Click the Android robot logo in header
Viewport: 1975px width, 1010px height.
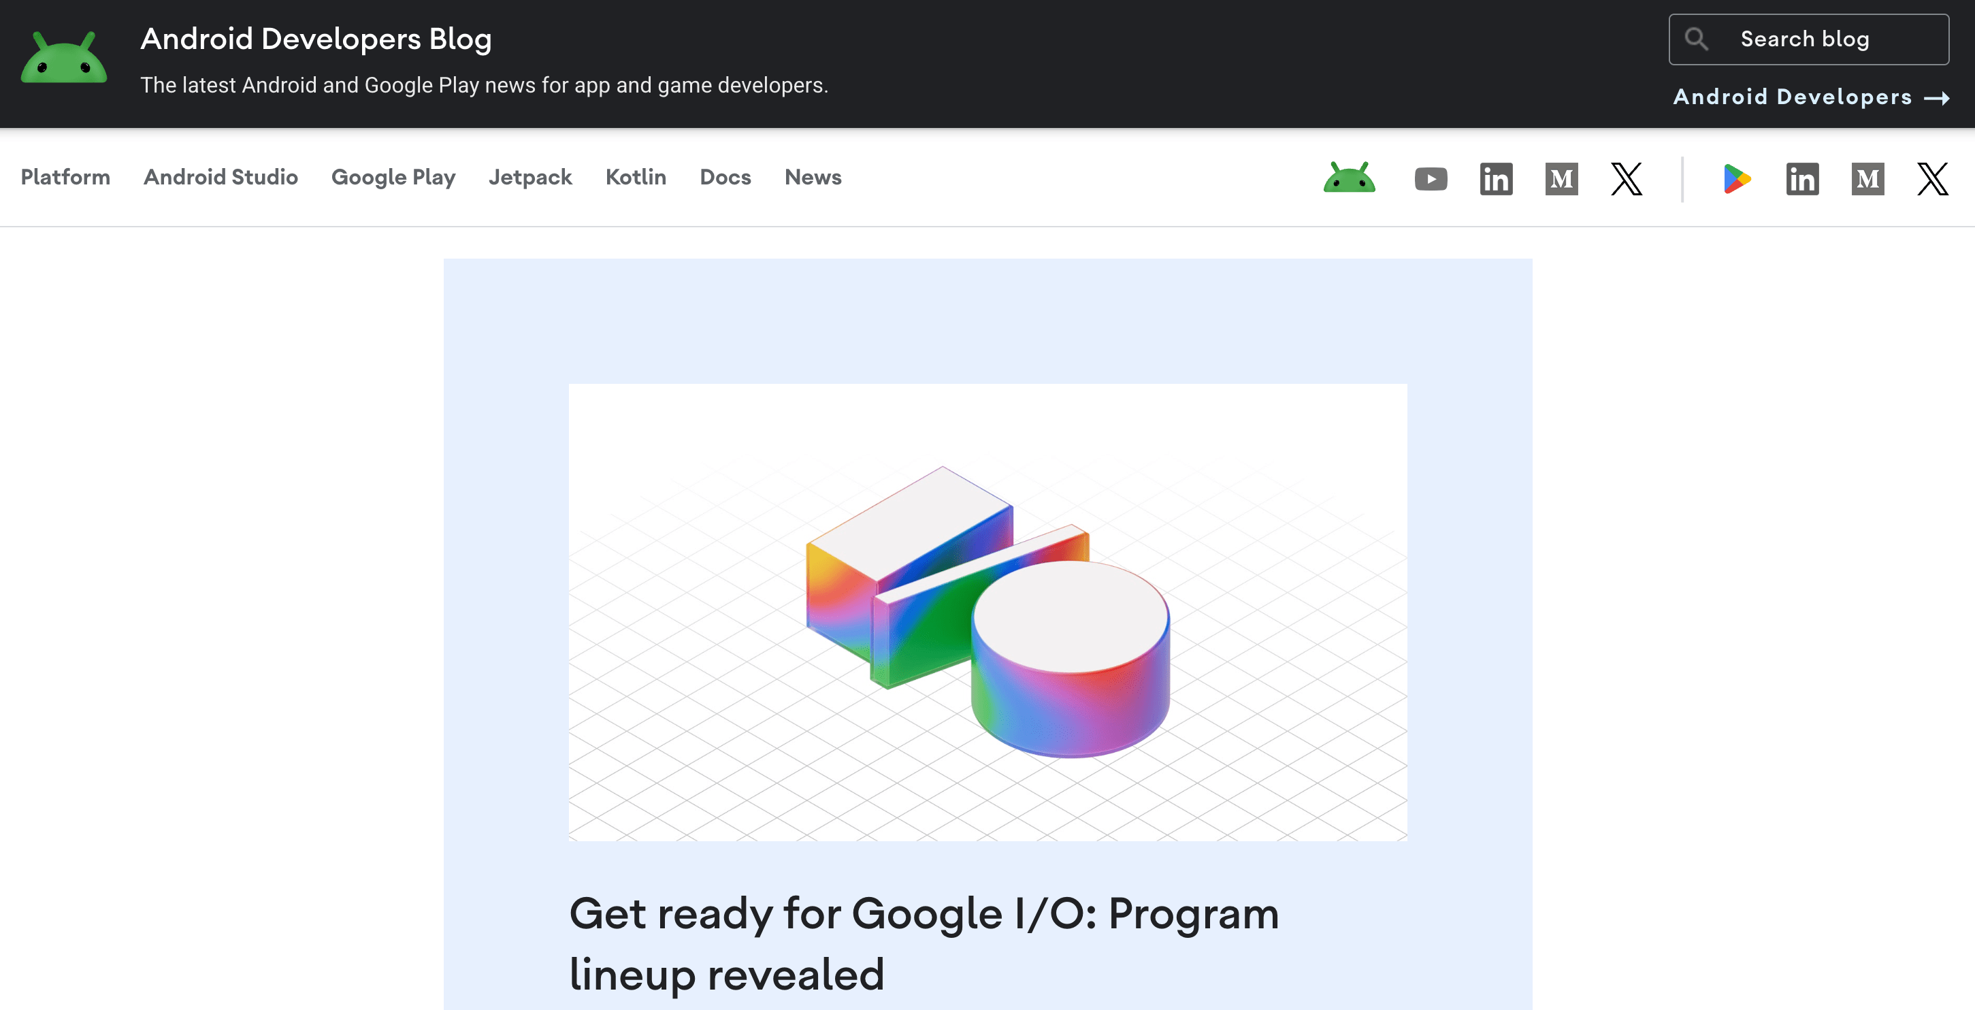(64, 59)
